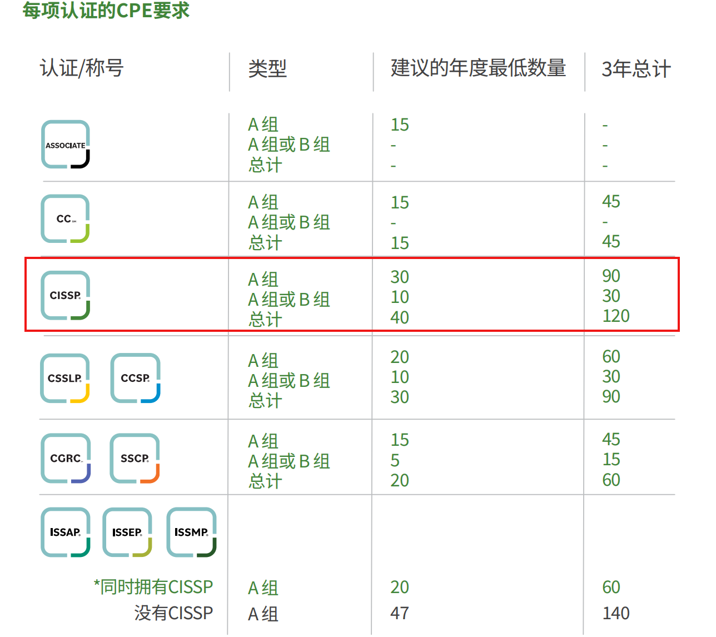Screen dimensions: 716x637
Task: Open the CISSP certification badge
Action: pos(65,295)
